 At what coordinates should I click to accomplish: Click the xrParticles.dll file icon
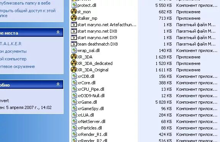click(x=74, y=128)
